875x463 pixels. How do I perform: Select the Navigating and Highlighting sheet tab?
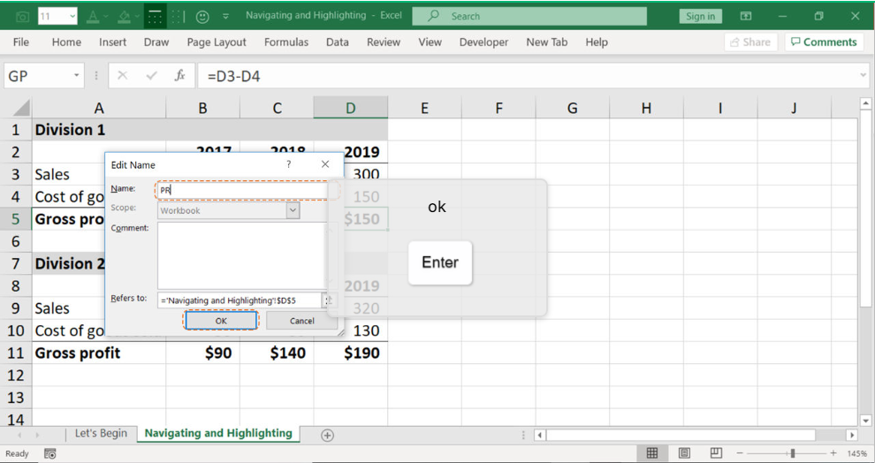(x=218, y=434)
